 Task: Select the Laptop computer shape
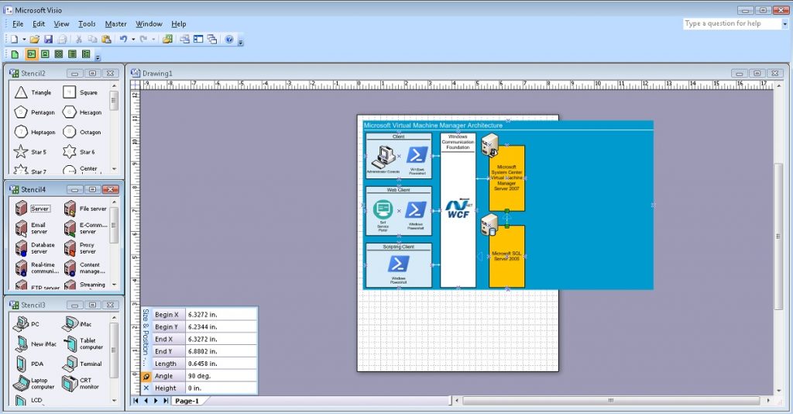point(34,384)
